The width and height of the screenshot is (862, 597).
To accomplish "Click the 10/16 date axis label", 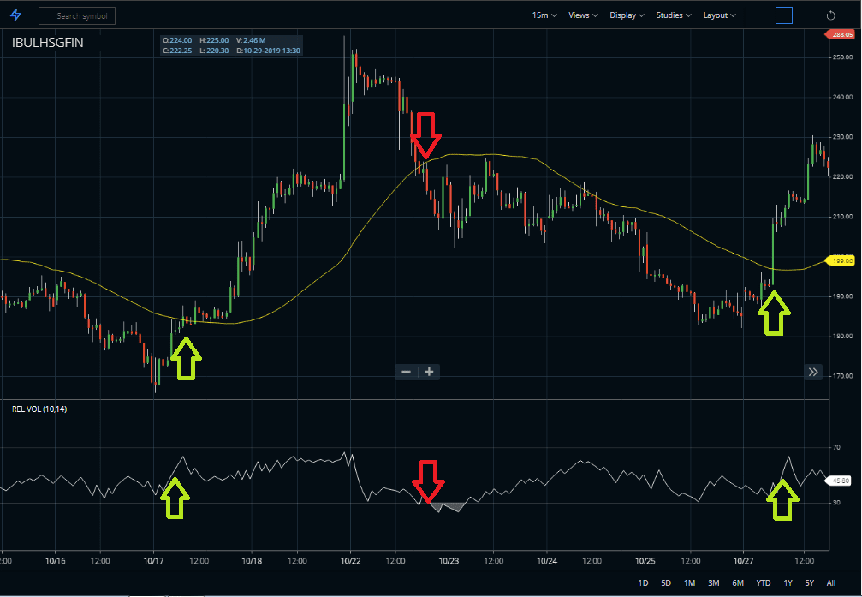I will (55, 561).
